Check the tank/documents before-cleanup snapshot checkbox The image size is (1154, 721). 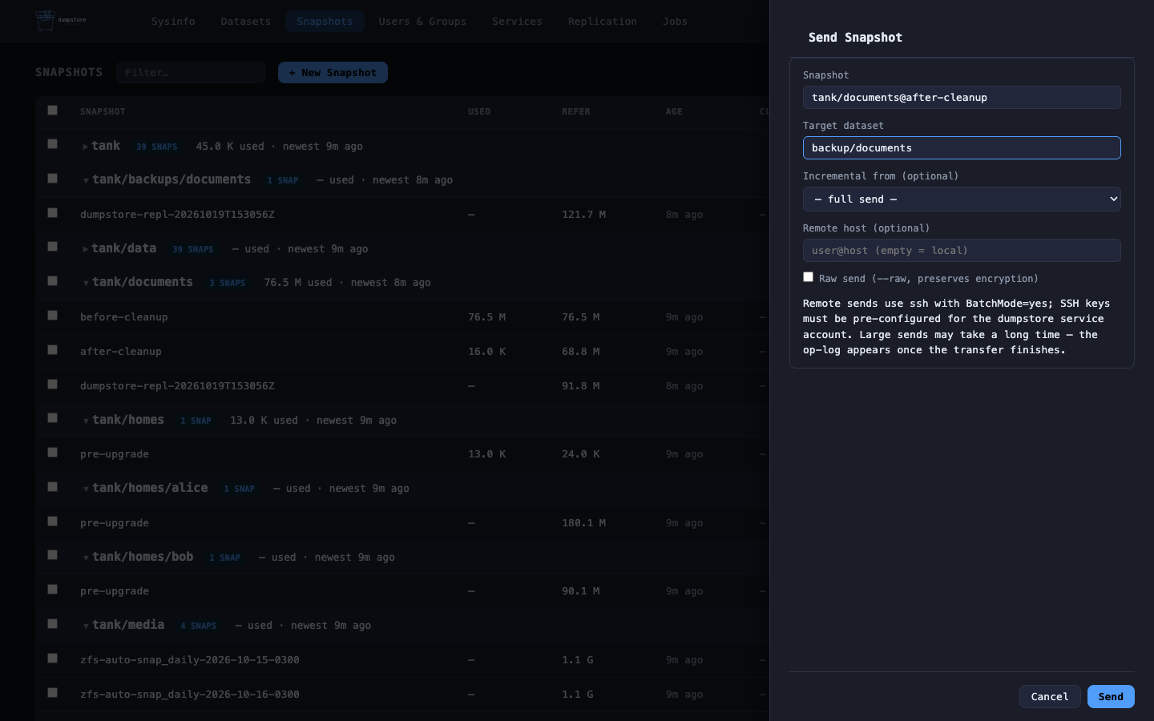(x=52, y=316)
